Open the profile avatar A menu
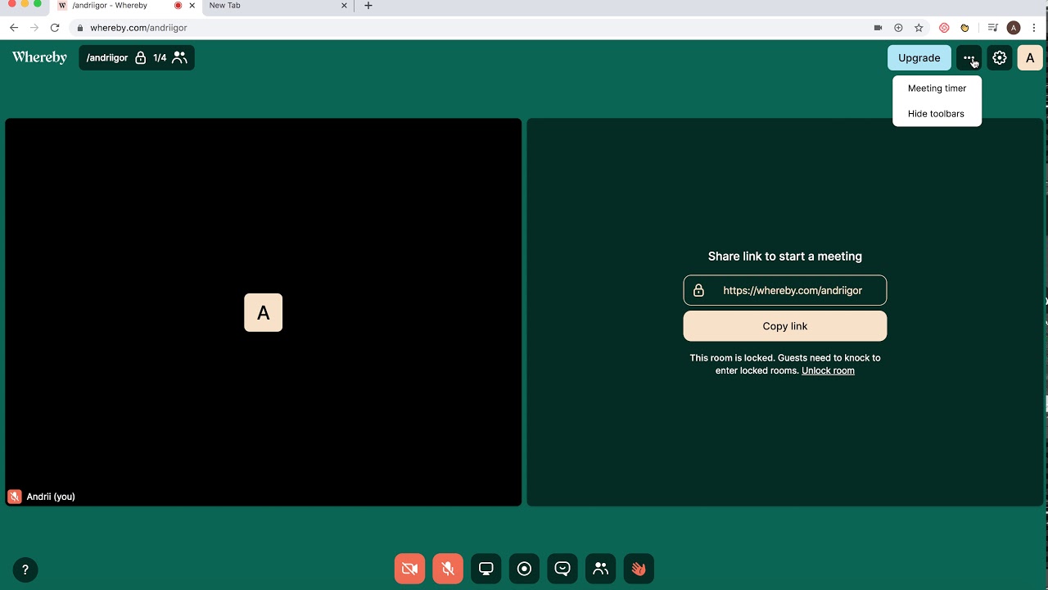The image size is (1048, 590). click(1030, 57)
